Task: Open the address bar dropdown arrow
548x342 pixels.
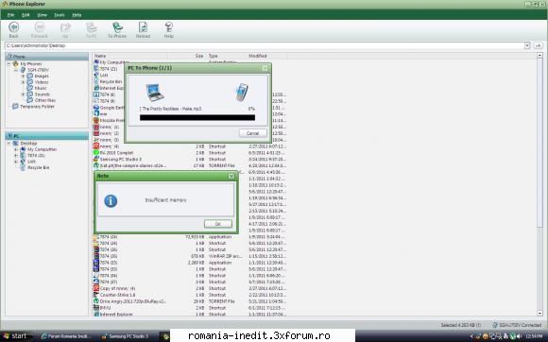Action: click(527, 45)
